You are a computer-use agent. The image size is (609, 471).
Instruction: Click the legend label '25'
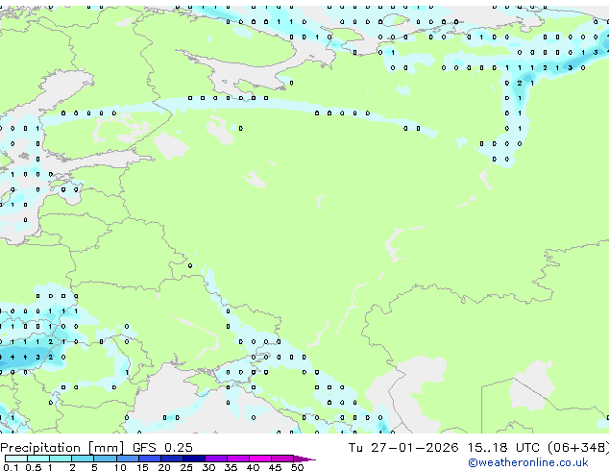[x=186, y=467]
